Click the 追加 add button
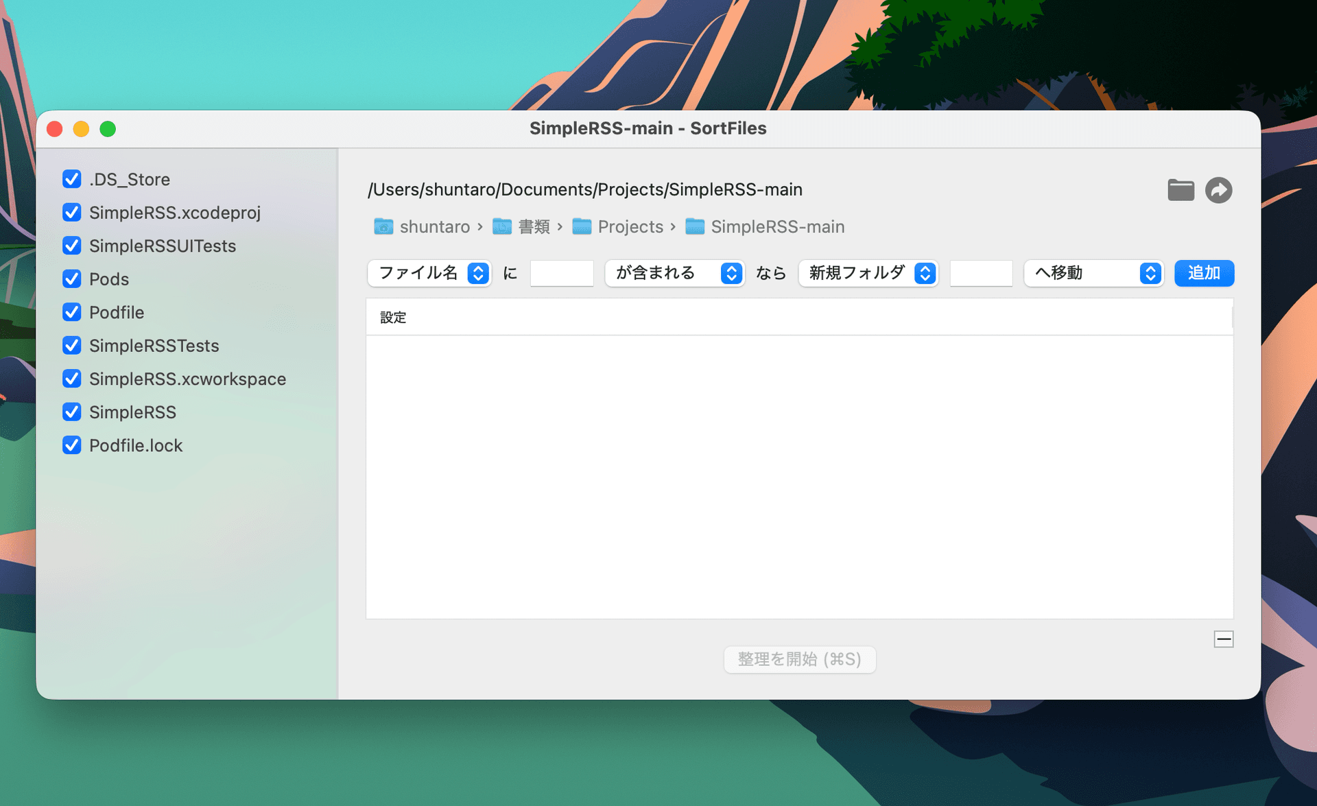Screen dimensions: 1317x806 pyautogui.click(x=1204, y=273)
